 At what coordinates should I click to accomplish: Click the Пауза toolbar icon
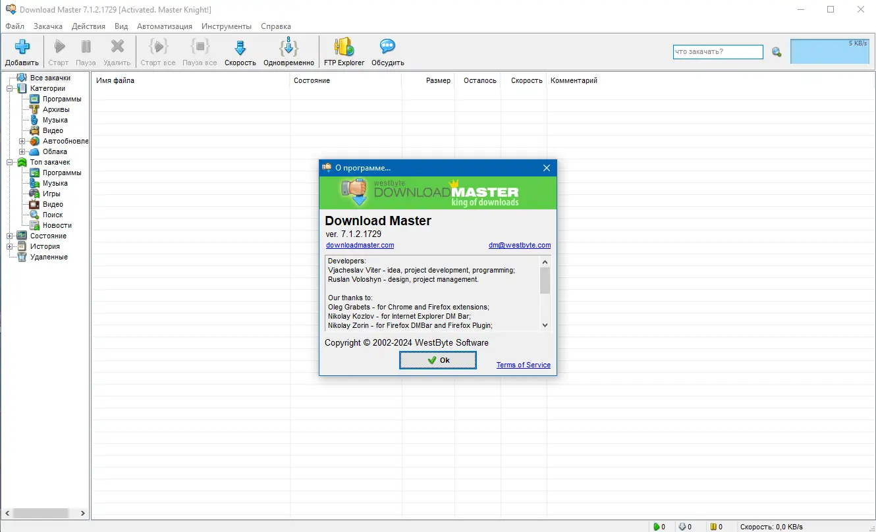(86, 47)
